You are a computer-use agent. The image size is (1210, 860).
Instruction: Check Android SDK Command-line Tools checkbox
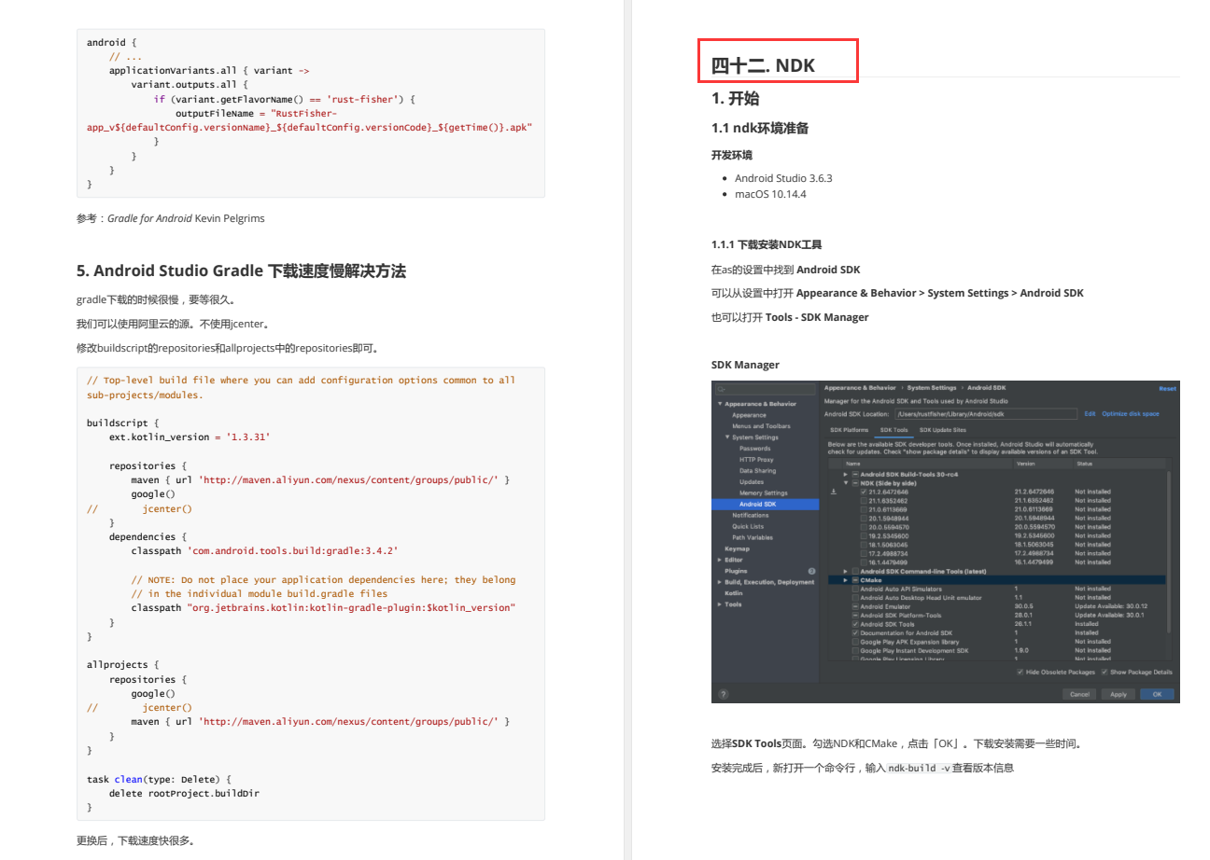click(855, 571)
